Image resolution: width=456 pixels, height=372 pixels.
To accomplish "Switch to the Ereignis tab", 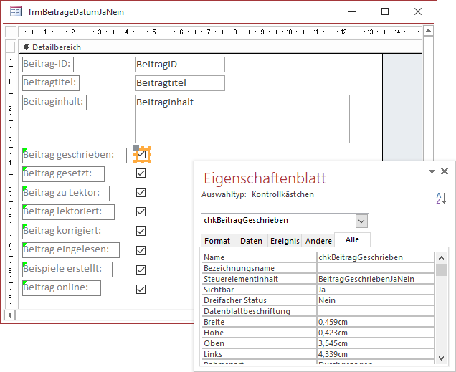I will [285, 241].
